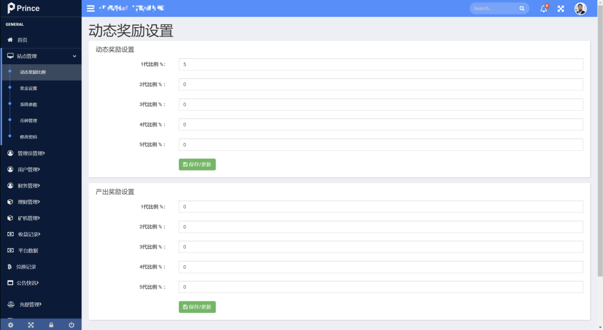Open settings via the sidebar gear icon
Image resolution: width=603 pixels, height=330 pixels.
tap(11, 325)
